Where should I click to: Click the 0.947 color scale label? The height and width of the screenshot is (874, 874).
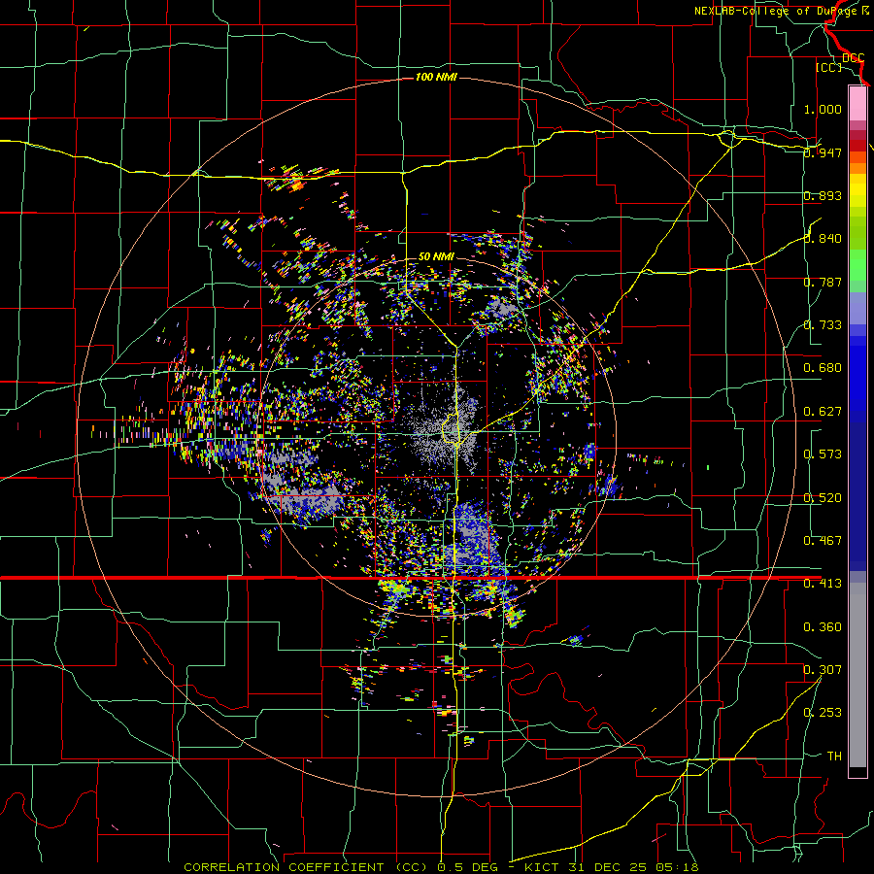pos(823,152)
